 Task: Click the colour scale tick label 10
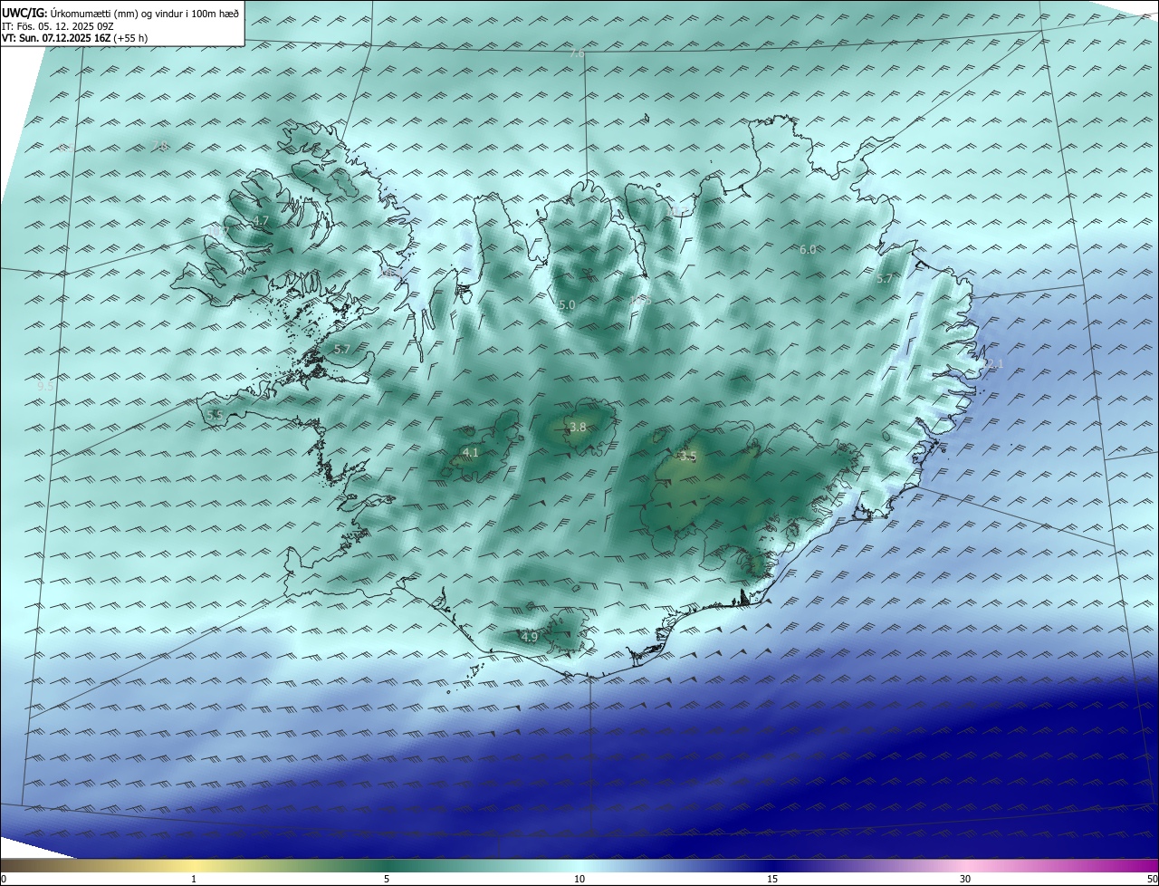click(x=579, y=879)
